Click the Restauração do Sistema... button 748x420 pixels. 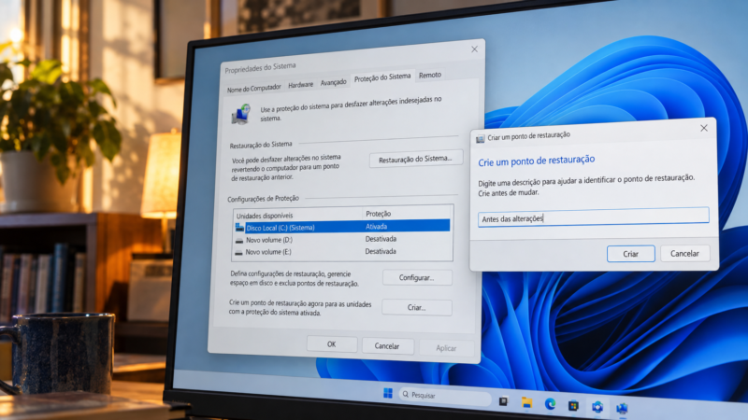(x=415, y=159)
